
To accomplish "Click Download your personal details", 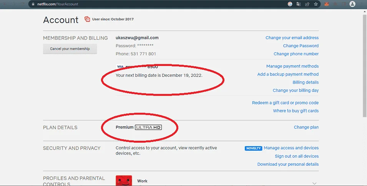I will click(x=288, y=164).
